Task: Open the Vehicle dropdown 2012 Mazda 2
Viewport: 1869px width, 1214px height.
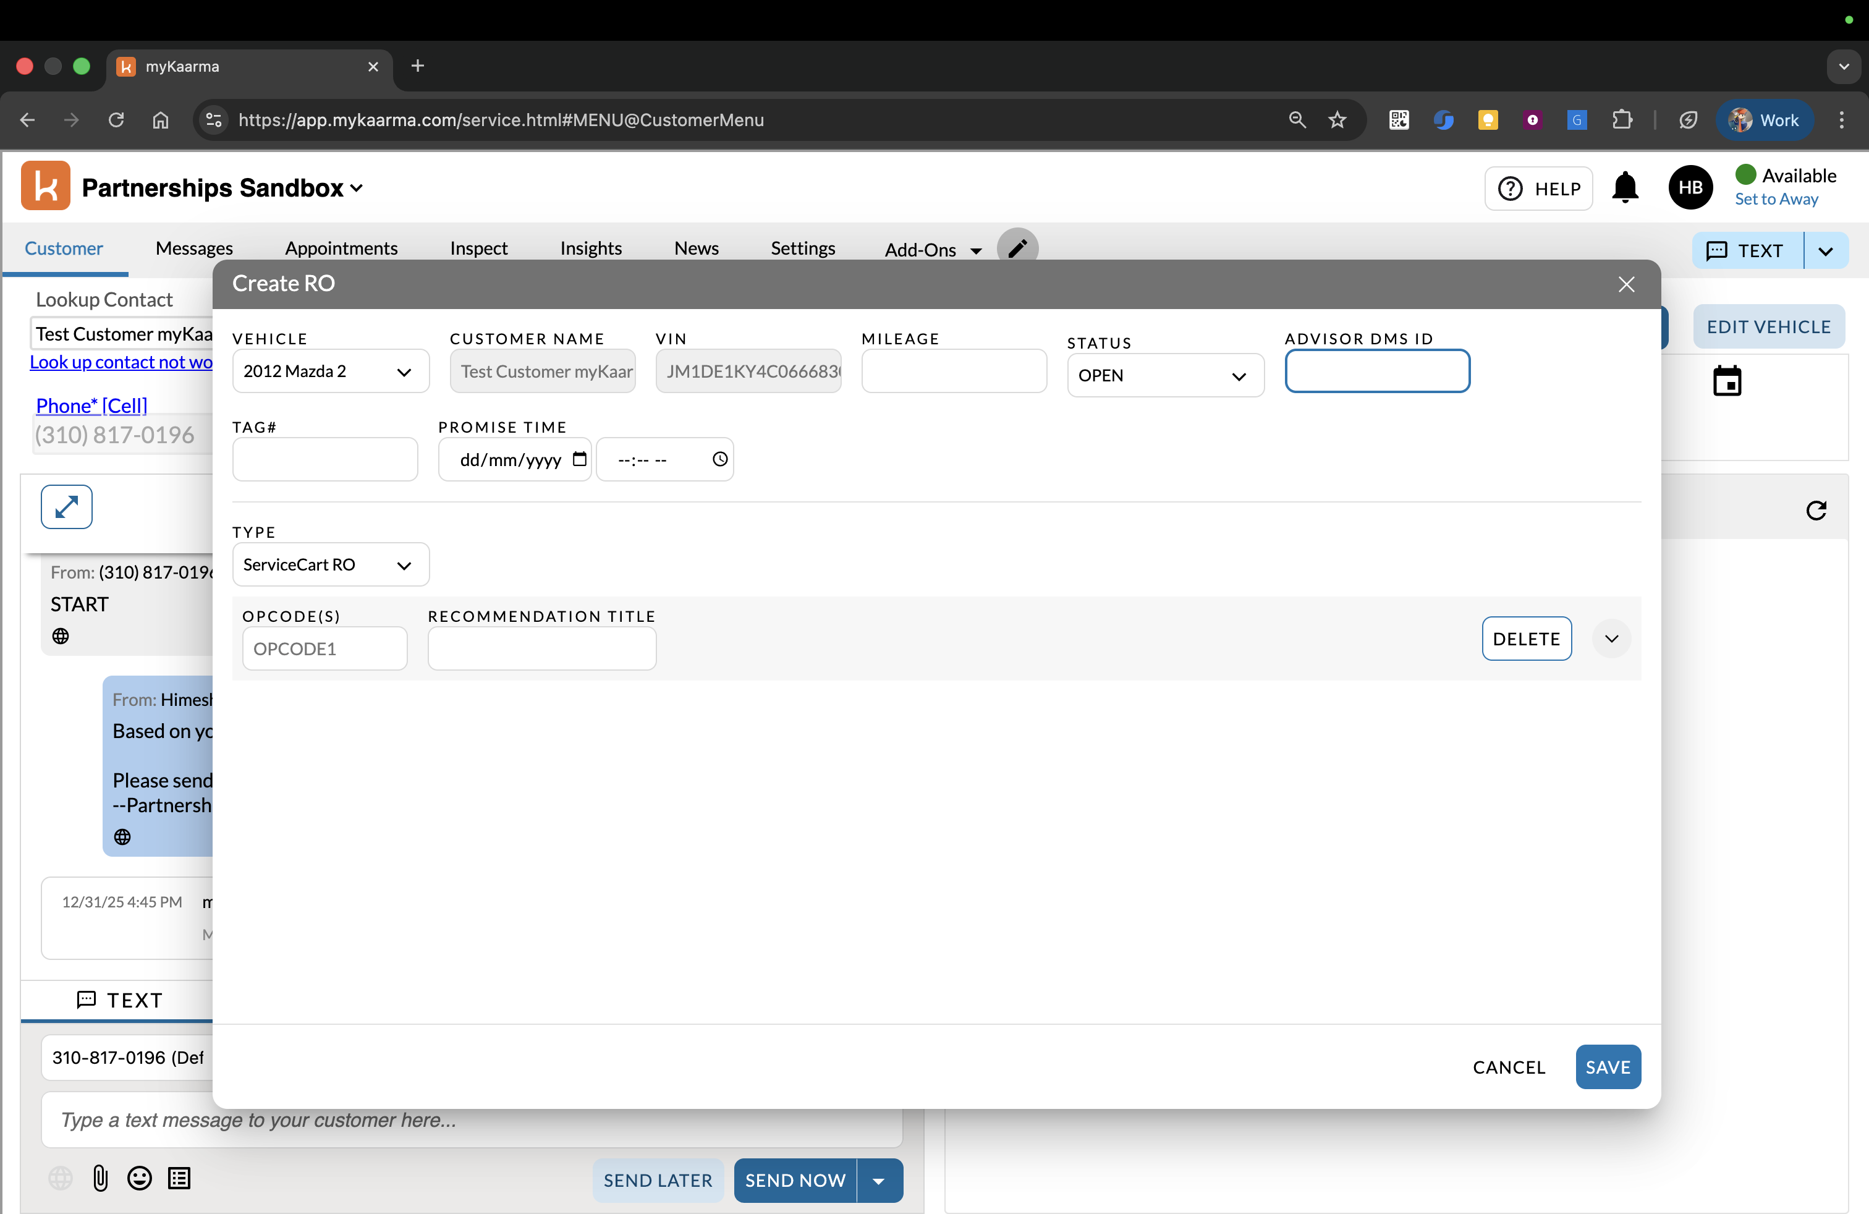Action: [331, 371]
